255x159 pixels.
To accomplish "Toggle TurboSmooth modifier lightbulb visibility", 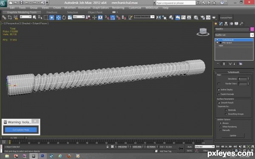I will point(217,40).
